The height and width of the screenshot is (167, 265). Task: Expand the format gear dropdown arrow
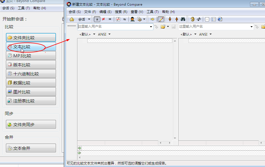(x=144, y=19)
